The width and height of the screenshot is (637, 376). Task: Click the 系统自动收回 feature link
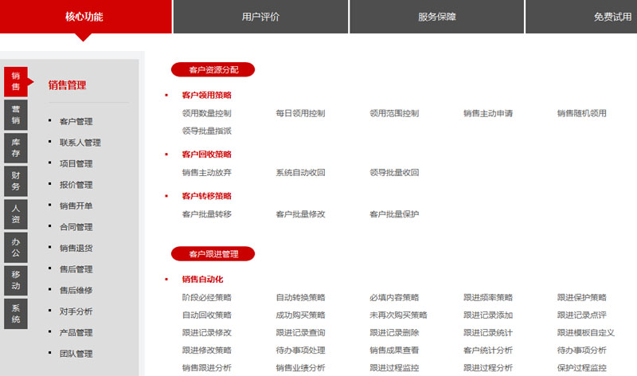[300, 172]
